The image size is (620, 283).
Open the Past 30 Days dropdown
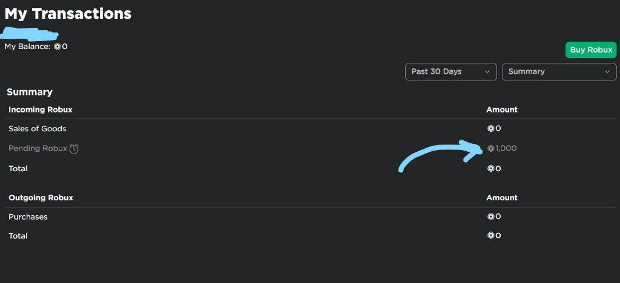coord(450,72)
